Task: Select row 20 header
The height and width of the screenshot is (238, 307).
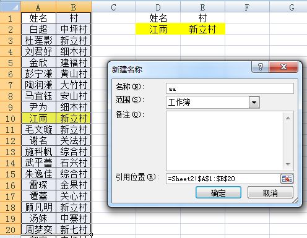Action: (11, 229)
